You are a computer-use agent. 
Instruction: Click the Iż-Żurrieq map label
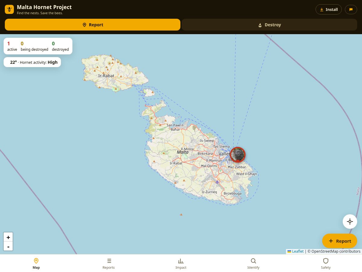(x=209, y=192)
